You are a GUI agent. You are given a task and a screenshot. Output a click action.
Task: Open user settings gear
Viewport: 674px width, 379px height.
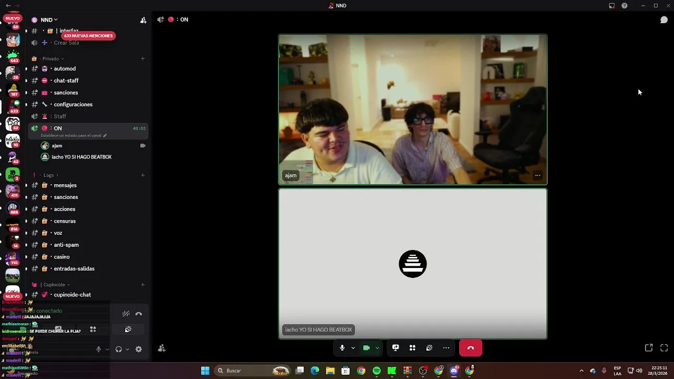[138, 349]
